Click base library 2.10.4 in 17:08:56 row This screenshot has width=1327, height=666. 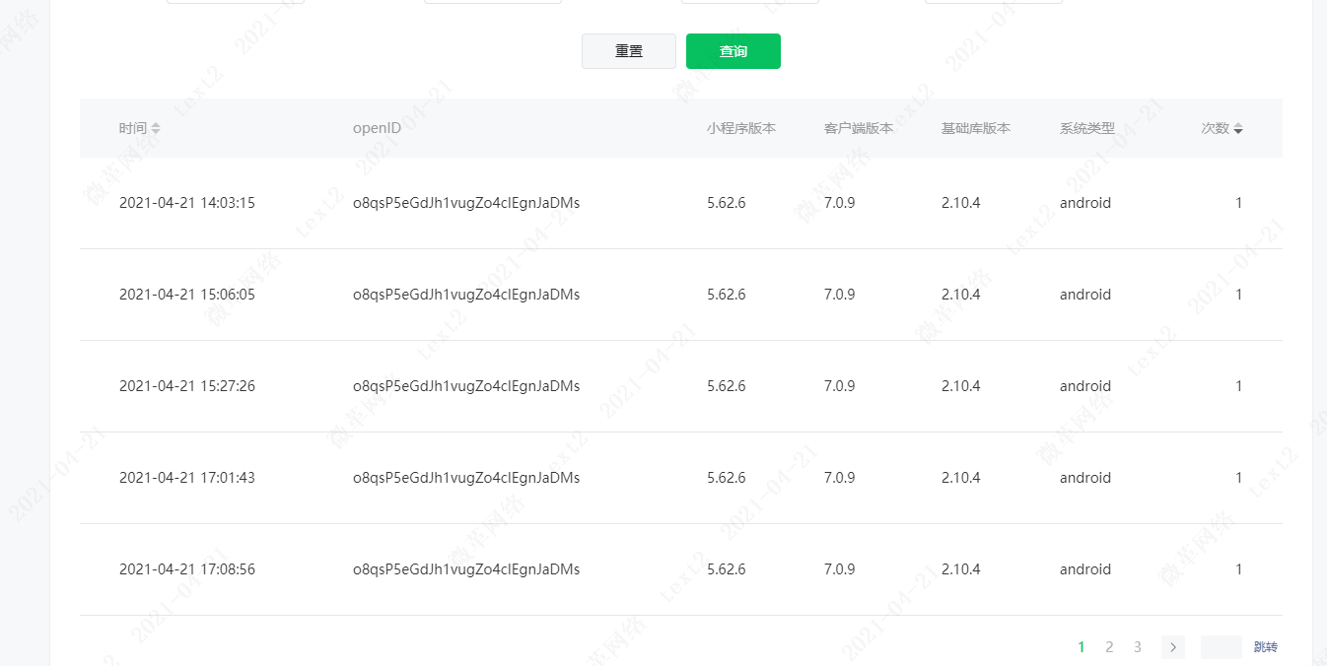[x=961, y=569]
